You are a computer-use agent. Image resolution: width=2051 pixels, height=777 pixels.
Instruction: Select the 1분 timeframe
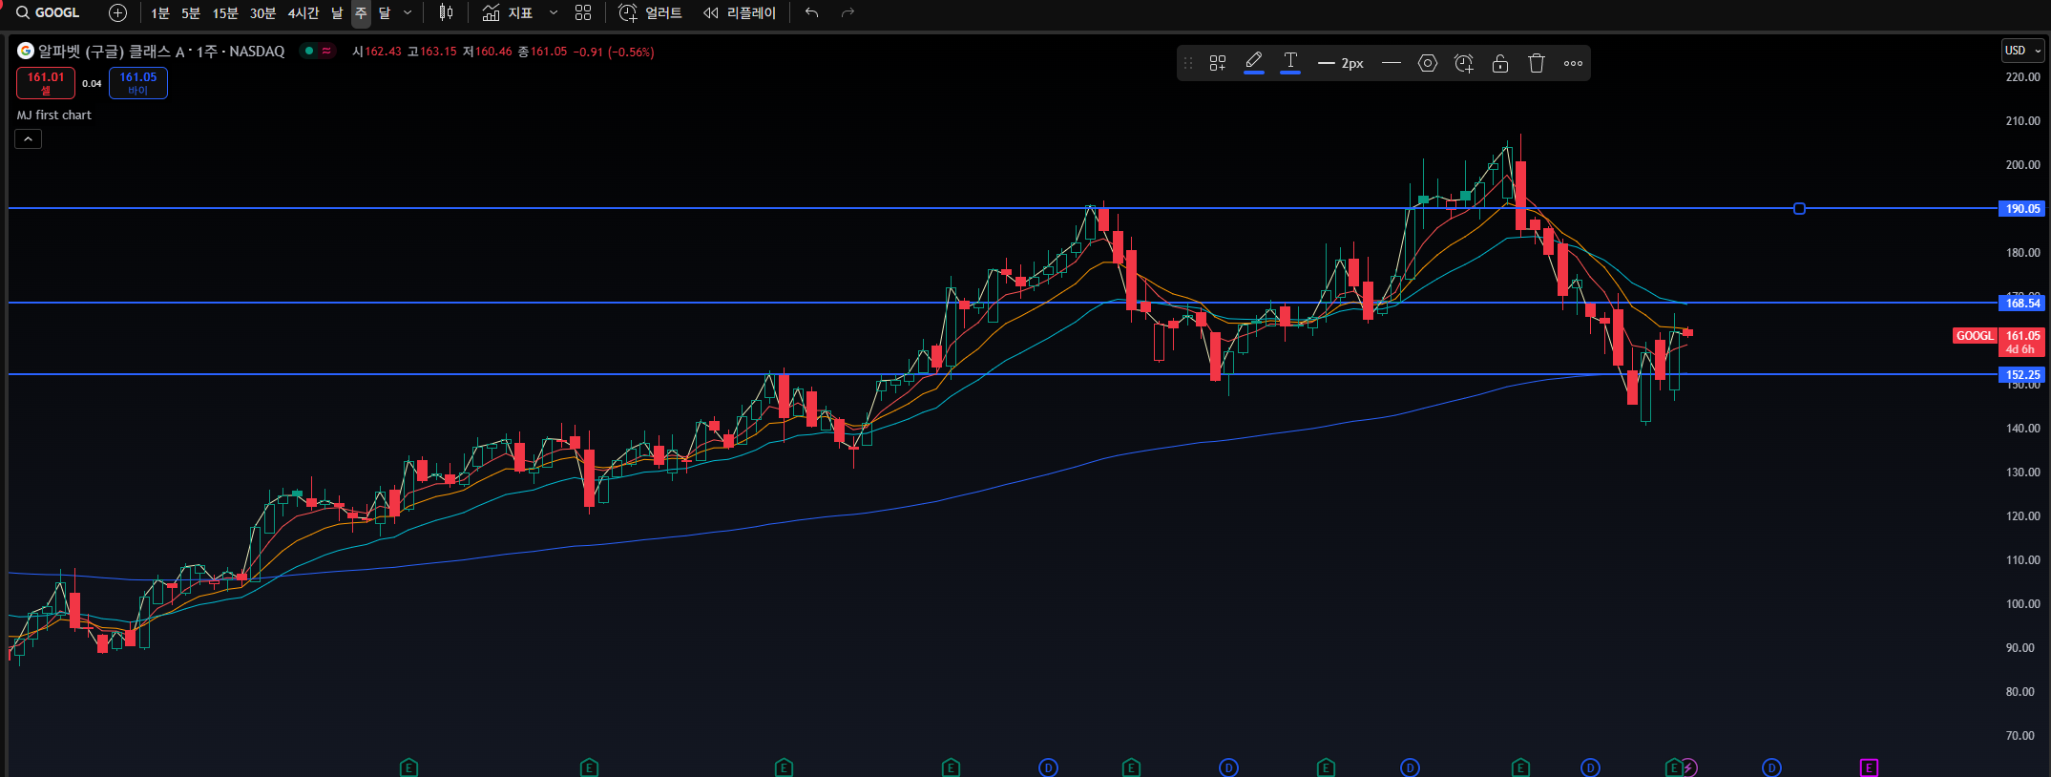point(159,12)
